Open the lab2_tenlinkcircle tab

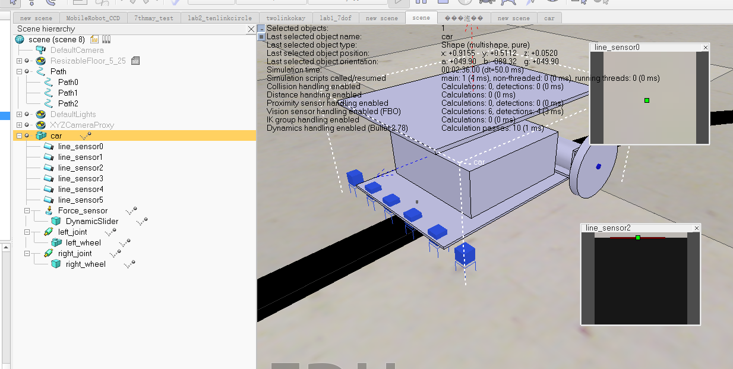(x=220, y=18)
